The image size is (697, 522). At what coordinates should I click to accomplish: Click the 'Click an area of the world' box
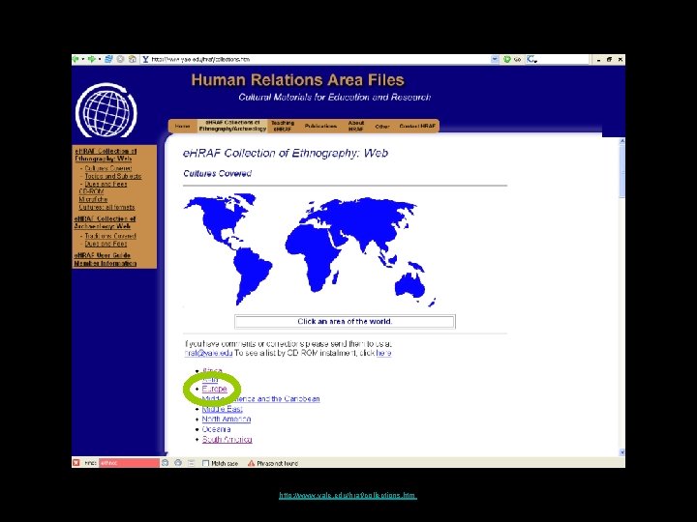(x=345, y=321)
